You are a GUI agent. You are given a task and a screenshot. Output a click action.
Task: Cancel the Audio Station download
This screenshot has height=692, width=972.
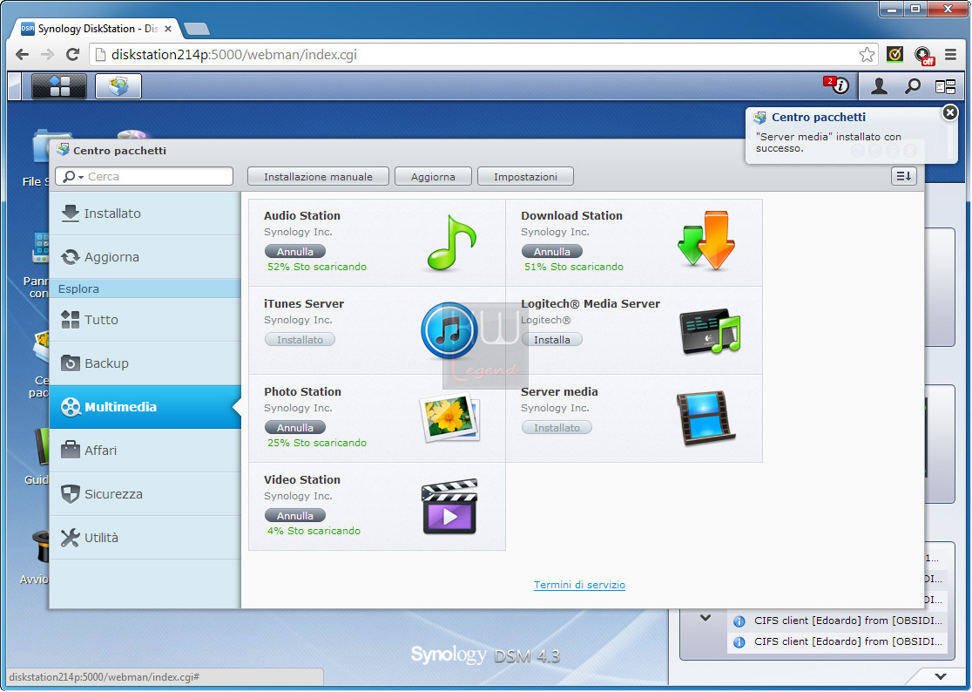pyautogui.click(x=295, y=252)
